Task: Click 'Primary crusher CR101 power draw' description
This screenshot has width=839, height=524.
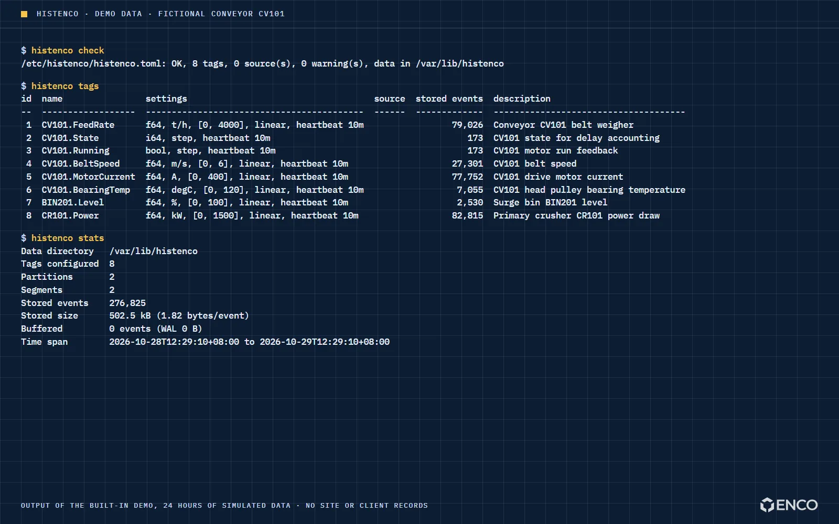Action: (576, 215)
